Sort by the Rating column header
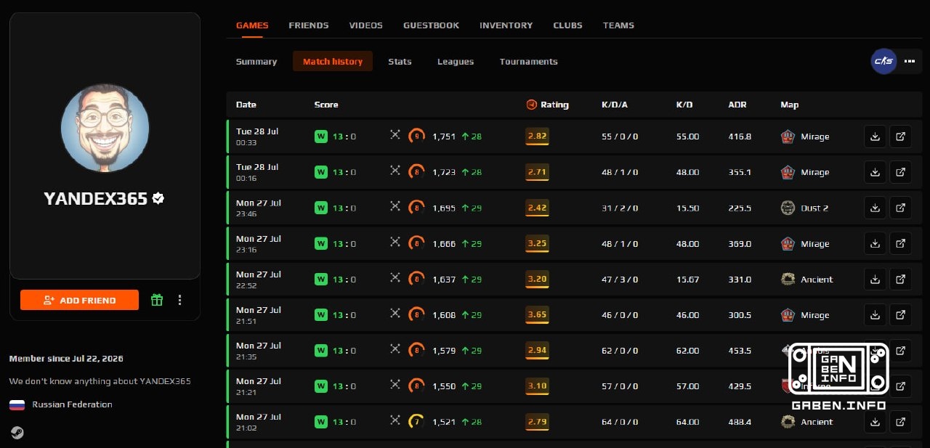Image resolution: width=930 pixels, height=448 pixels. [x=547, y=105]
